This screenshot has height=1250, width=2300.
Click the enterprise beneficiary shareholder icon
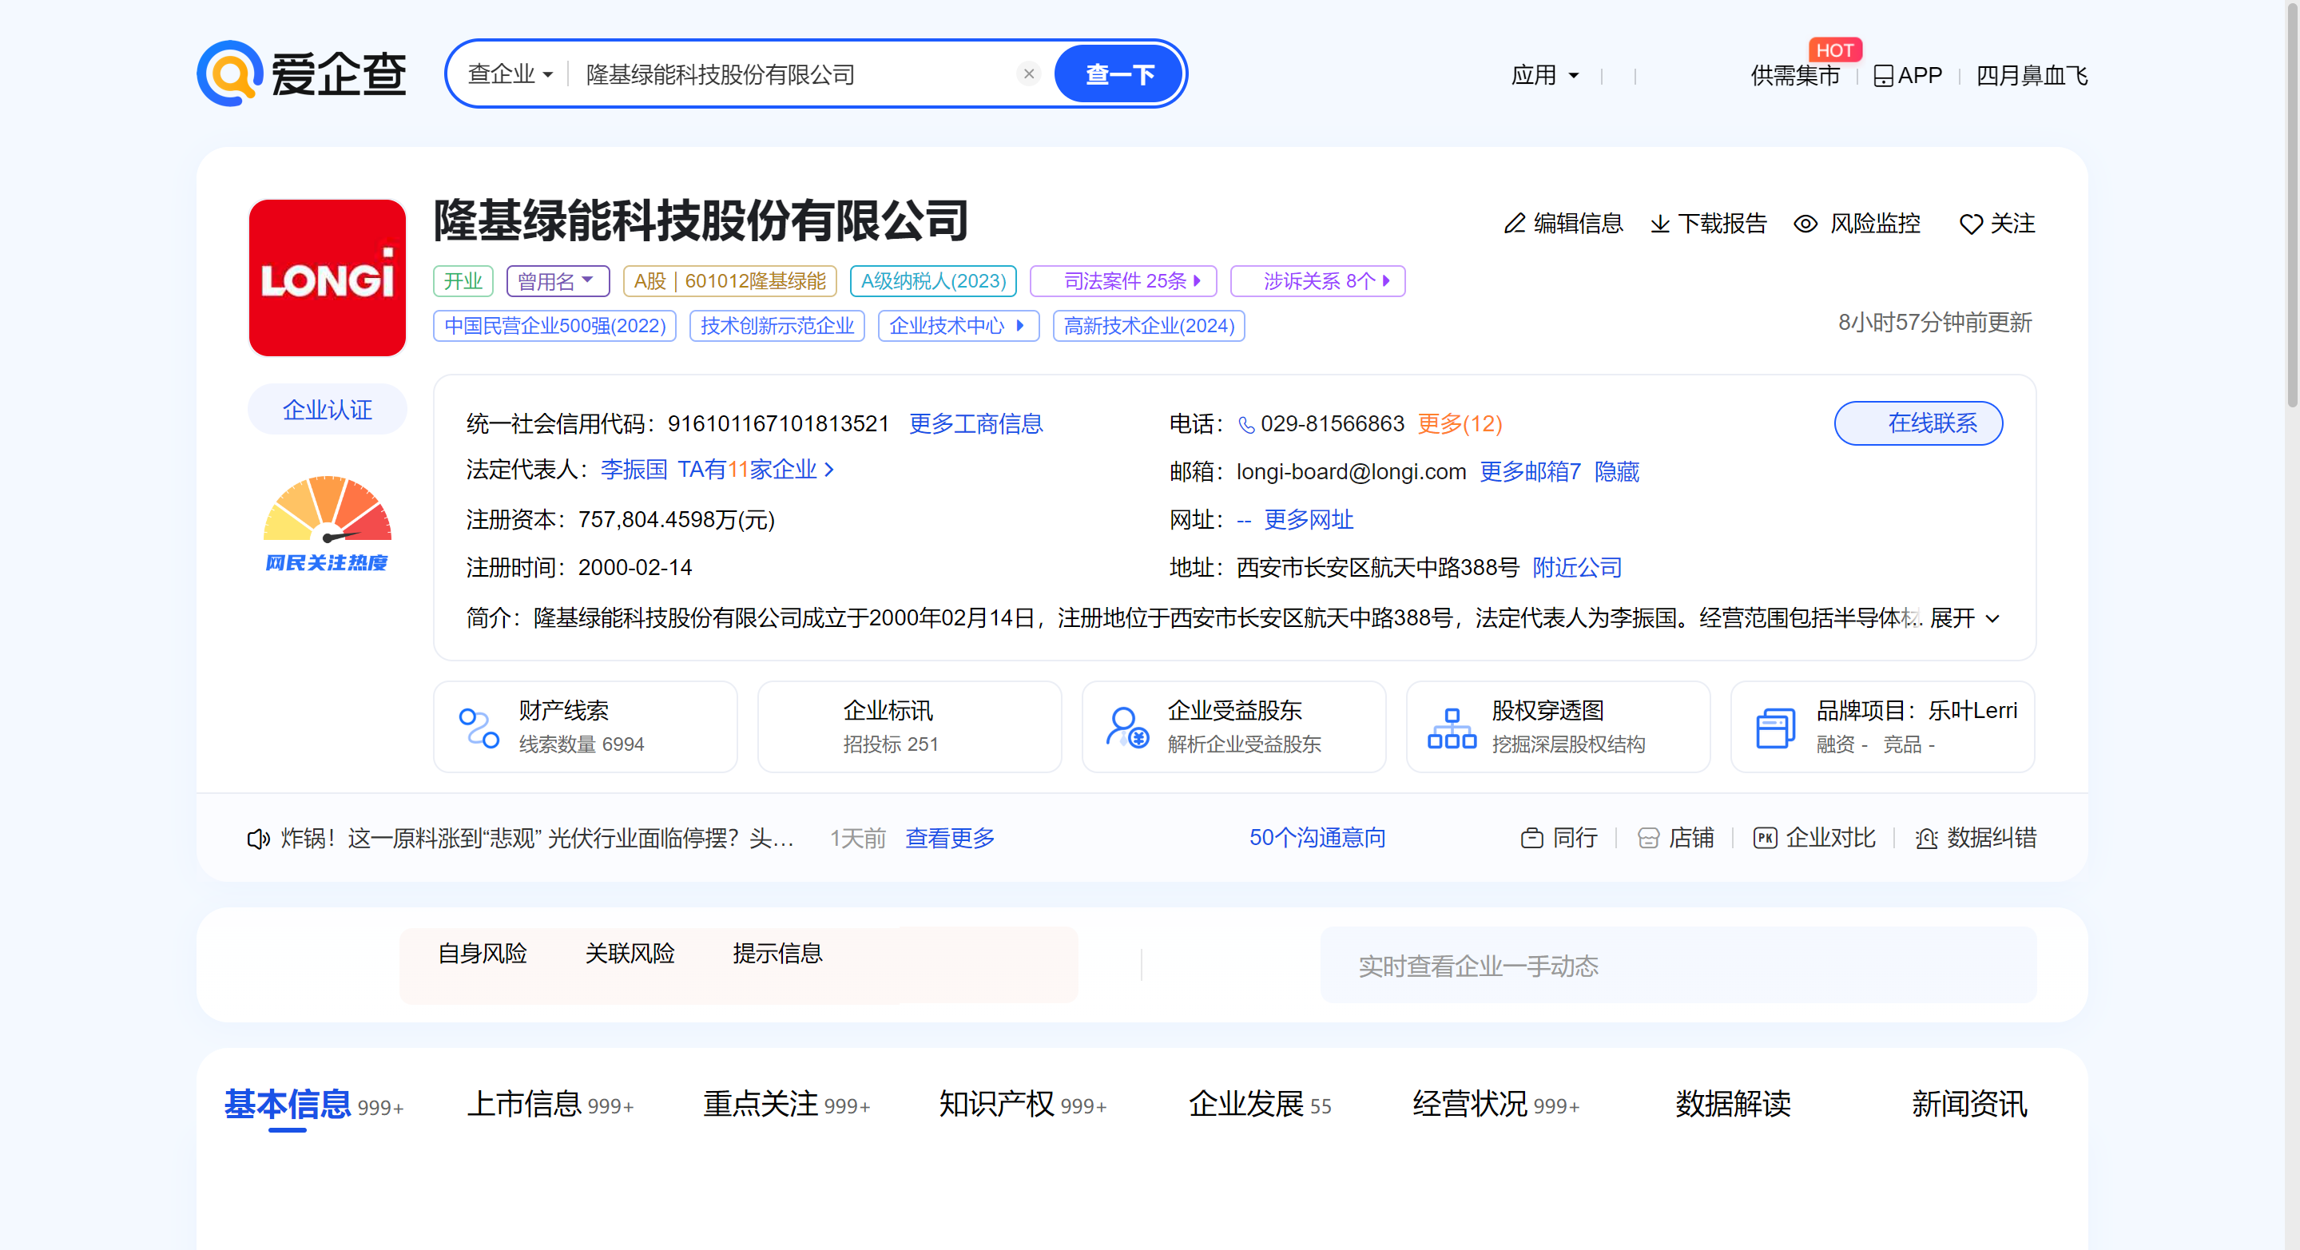click(1126, 727)
